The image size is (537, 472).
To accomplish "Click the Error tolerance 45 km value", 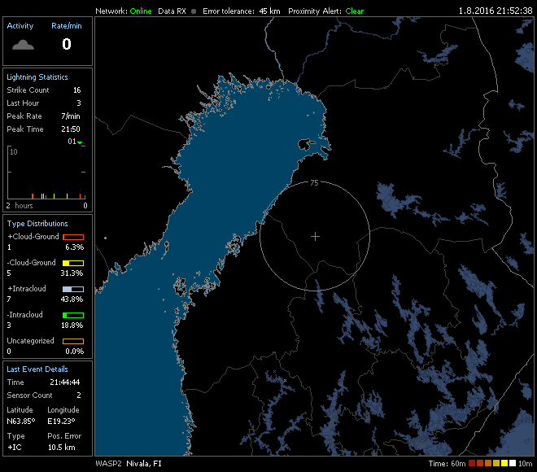I will pos(269,11).
